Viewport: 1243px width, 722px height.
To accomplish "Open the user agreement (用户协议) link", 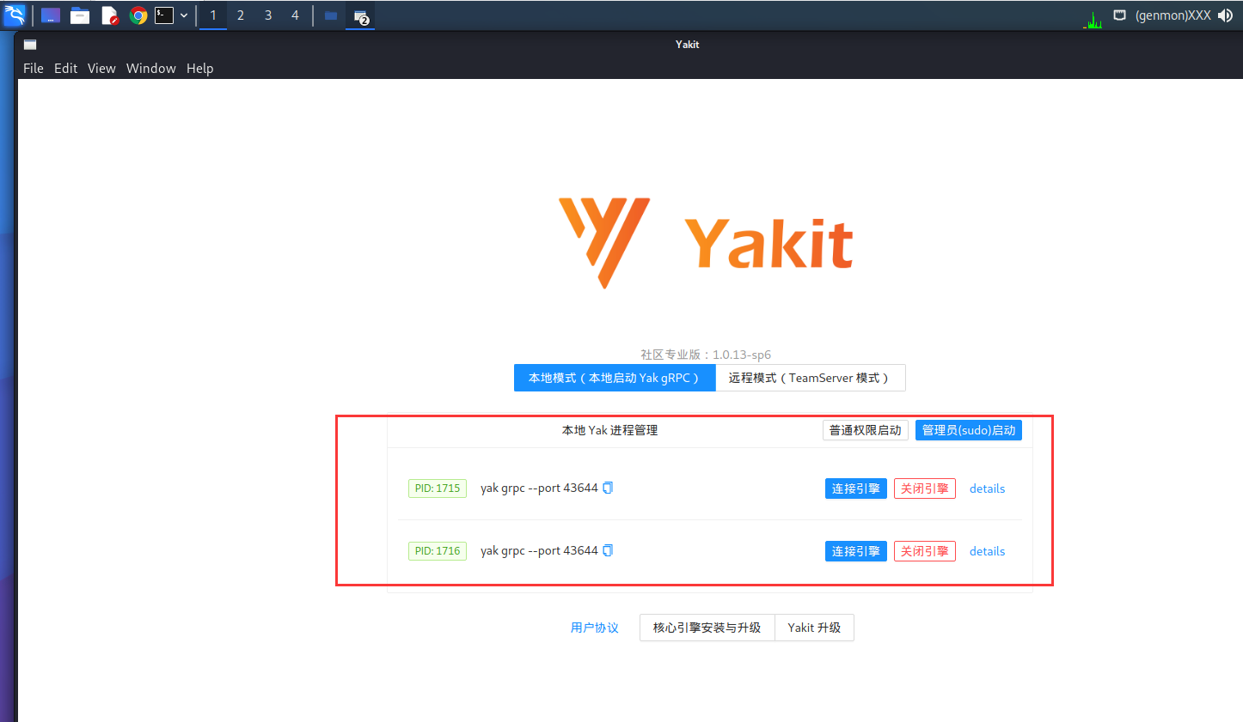I will click(595, 628).
